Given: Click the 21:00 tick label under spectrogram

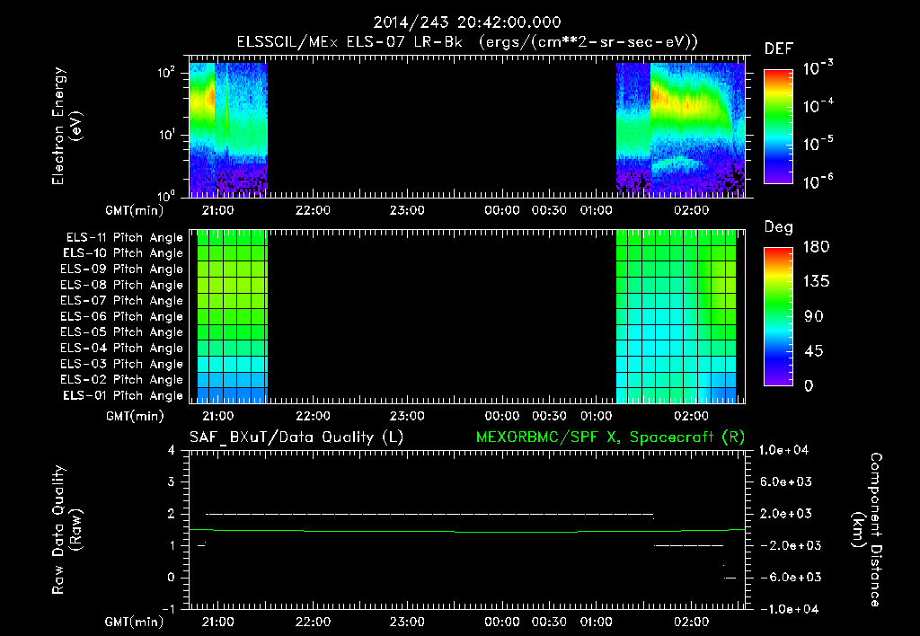Looking at the screenshot, I should click(x=217, y=210).
